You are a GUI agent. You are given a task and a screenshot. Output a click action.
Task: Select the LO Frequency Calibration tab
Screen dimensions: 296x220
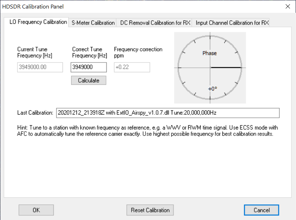point(37,22)
